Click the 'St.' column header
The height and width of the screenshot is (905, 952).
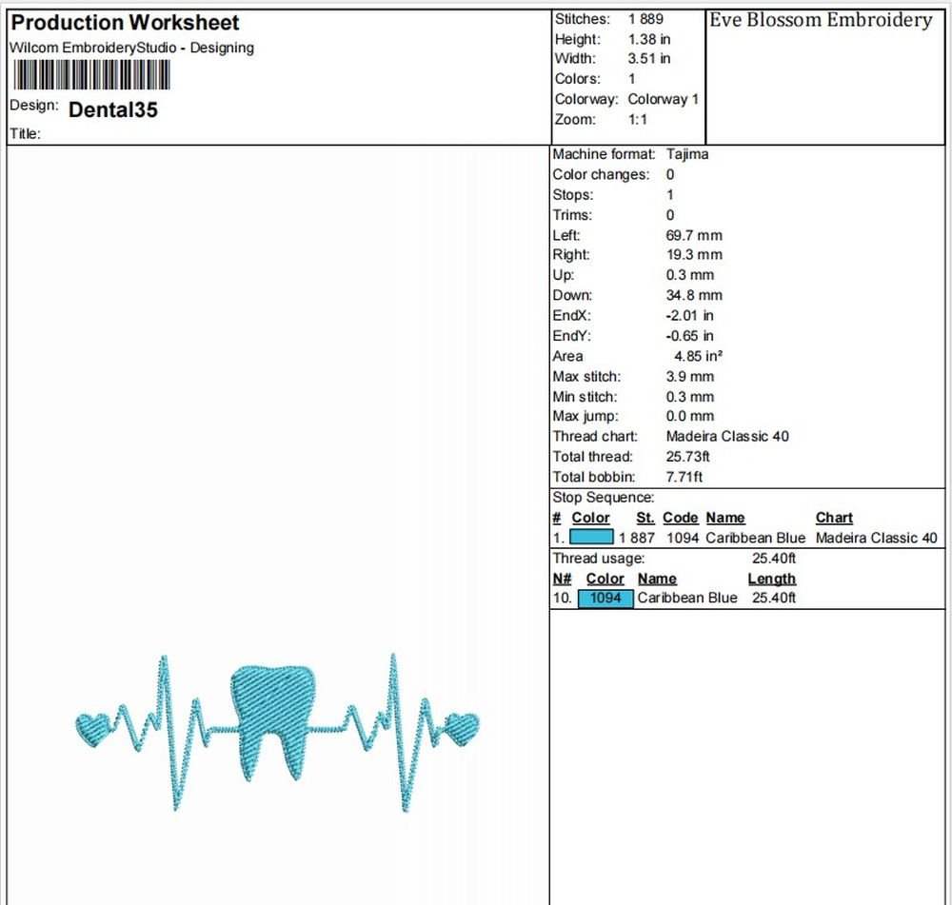click(645, 518)
